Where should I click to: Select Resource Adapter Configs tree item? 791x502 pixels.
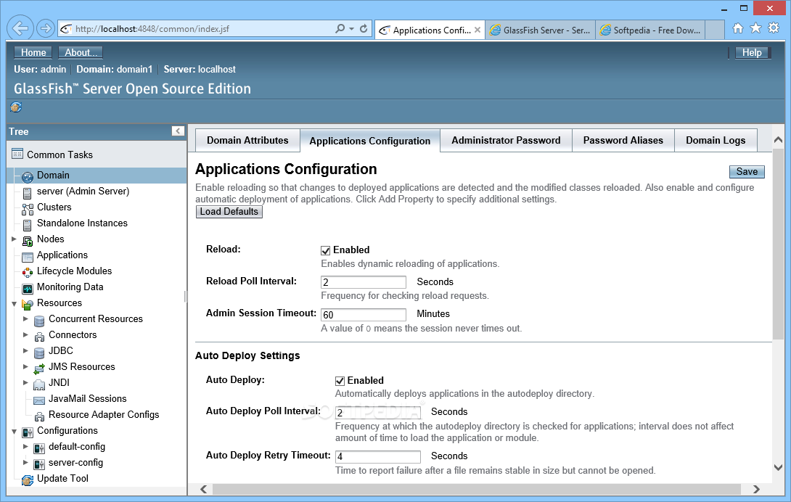coord(104,415)
